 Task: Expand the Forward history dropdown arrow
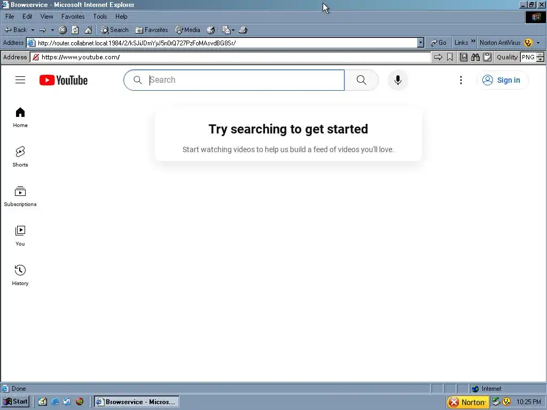click(52, 30)
